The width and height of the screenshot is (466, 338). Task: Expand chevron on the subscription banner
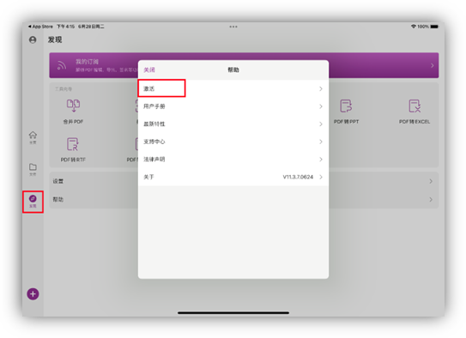(x=433, y=65)
